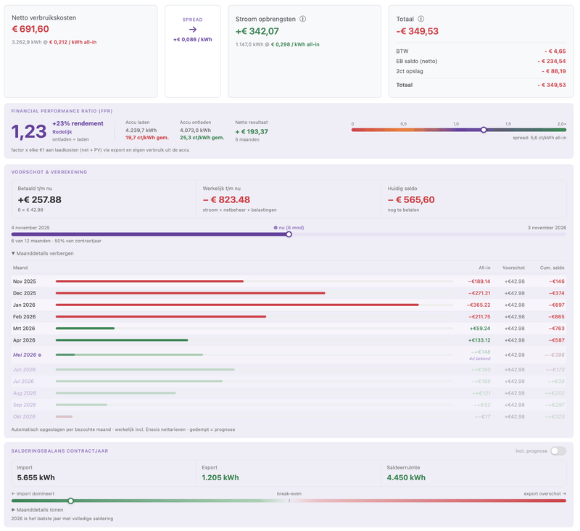The image size is (580, 531).
Task: Select the Nov 2025 month row
Action: tap(289, 281)
